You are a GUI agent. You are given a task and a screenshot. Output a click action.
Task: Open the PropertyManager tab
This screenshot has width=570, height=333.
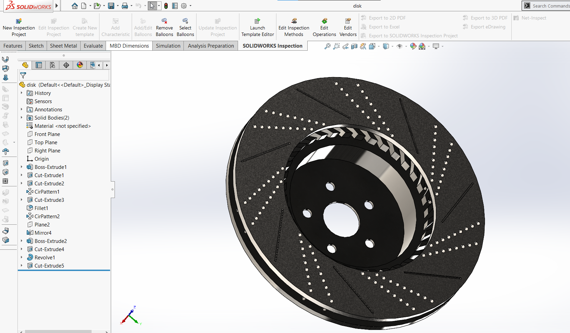coord(39,65)
